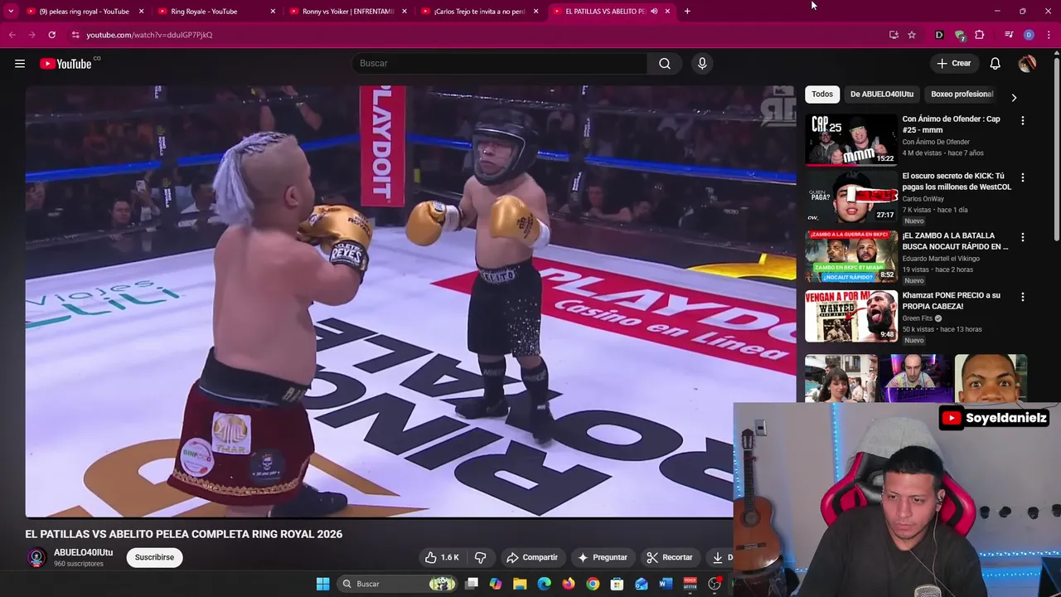
Task: Select the Todos filter chip
Action: pos(822,95)
